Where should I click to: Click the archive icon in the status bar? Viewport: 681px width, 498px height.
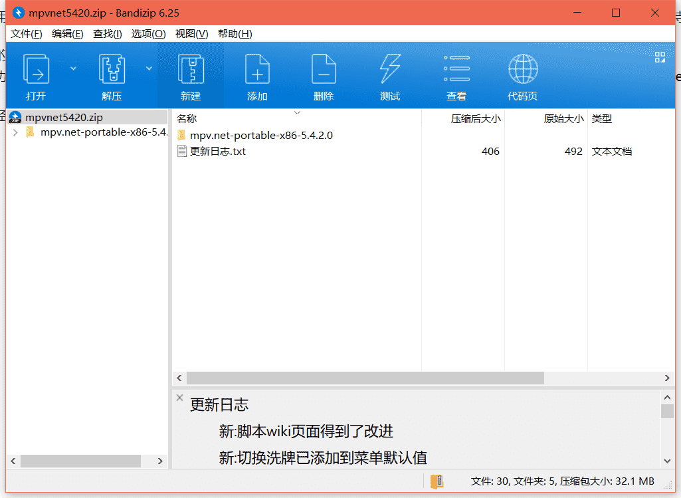(x=437, y=481)
